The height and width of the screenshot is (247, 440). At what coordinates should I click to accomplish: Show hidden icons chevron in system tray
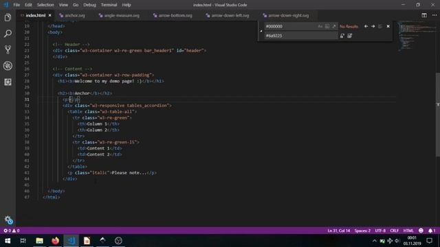point(374,241)
